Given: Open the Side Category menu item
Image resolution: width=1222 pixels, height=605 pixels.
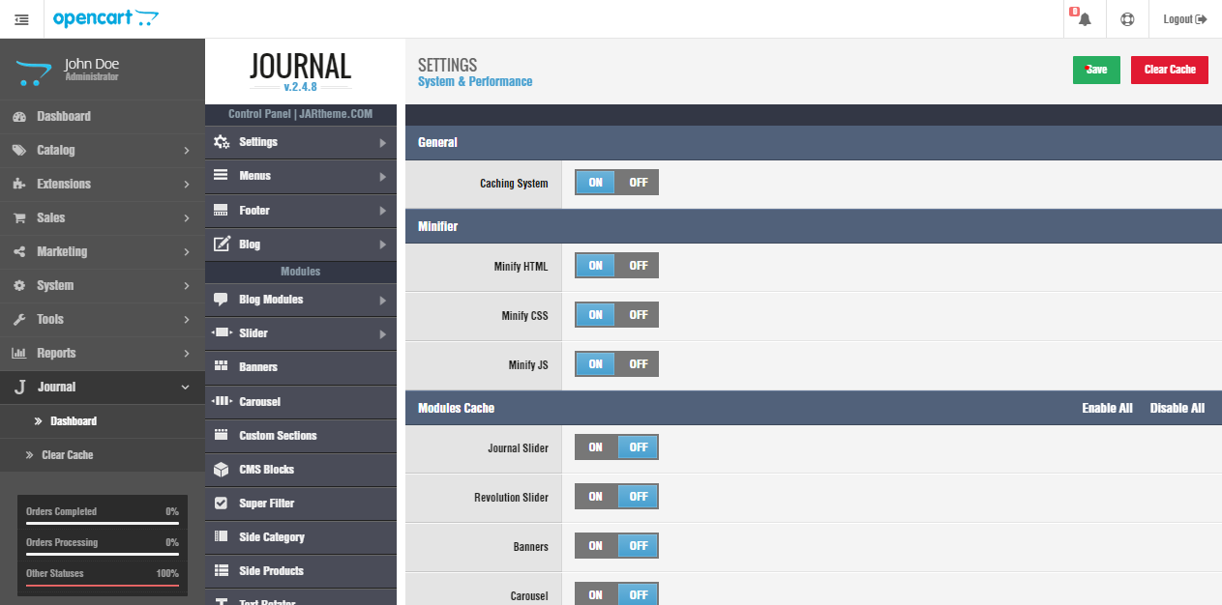Looking at the screenshot, I should pos(301,536).
